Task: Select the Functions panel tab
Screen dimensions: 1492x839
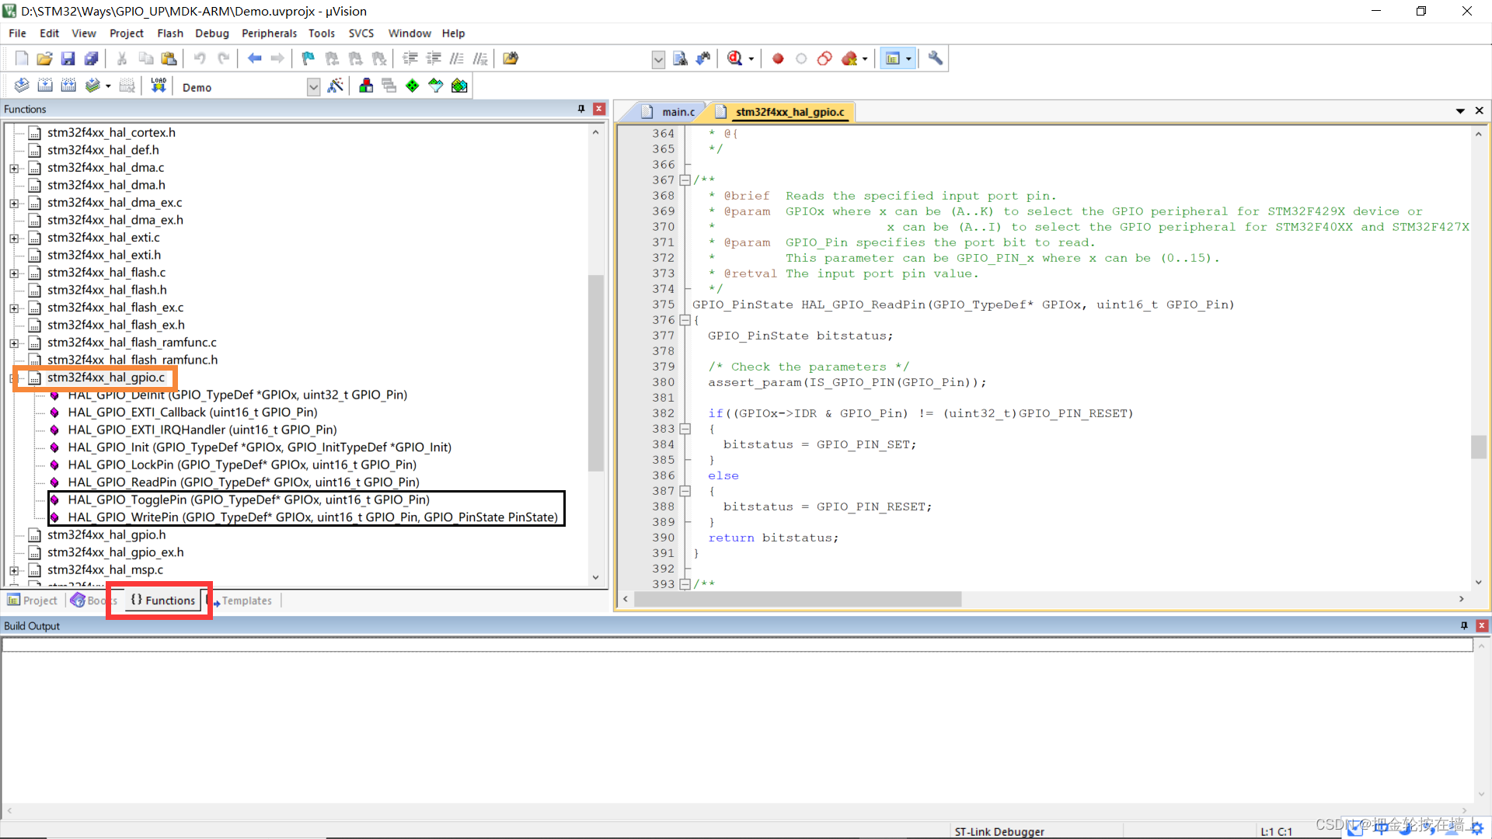Action: [x=162, y=601]
